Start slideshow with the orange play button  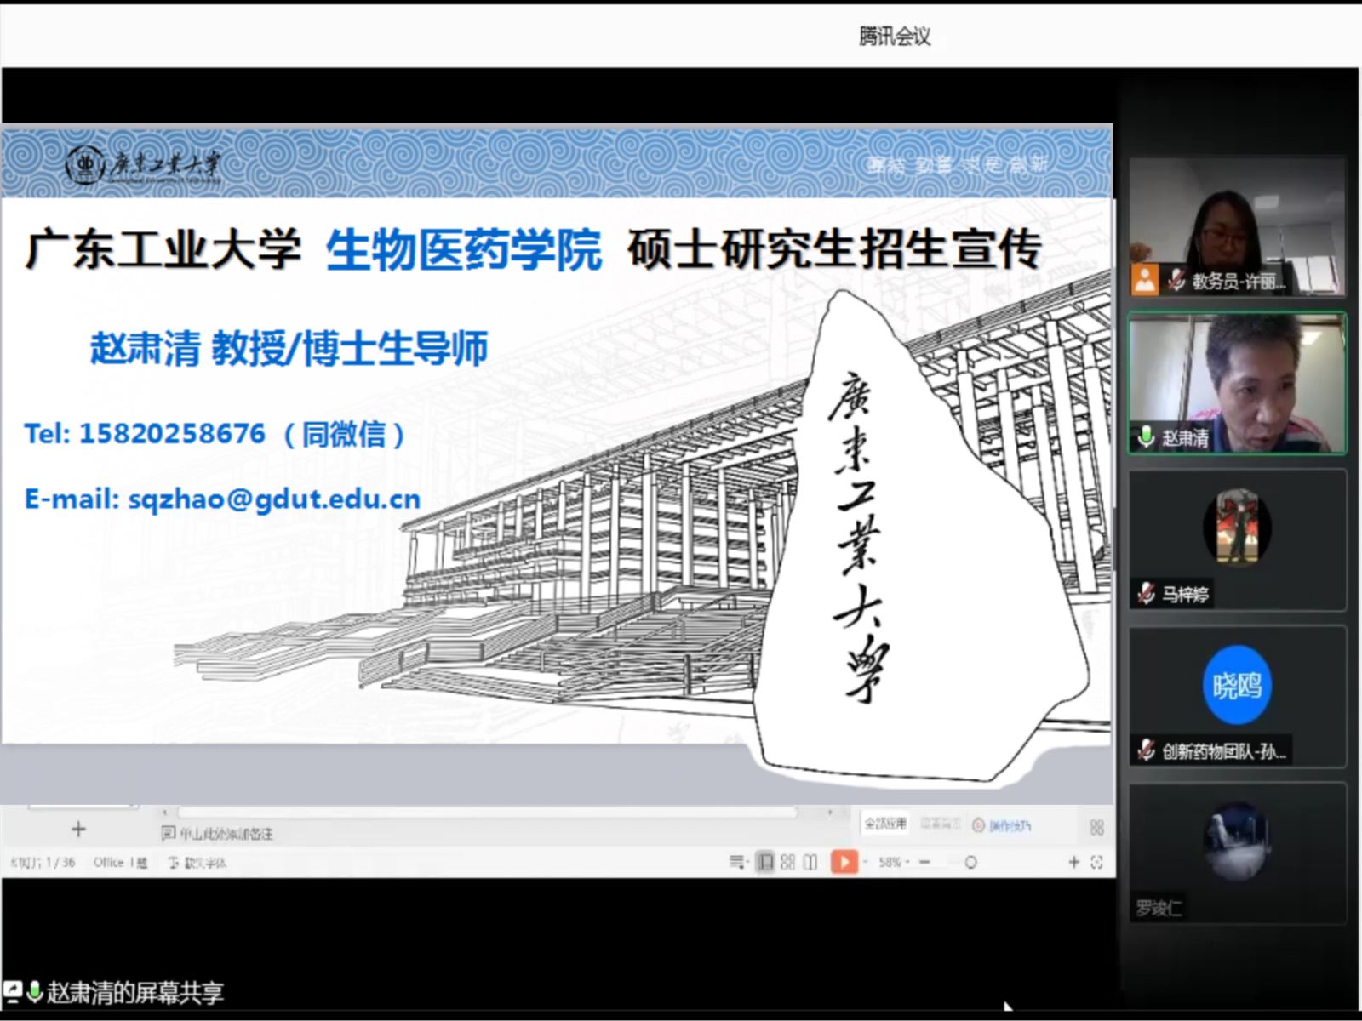pyautogui.click(x=844, y=862)
